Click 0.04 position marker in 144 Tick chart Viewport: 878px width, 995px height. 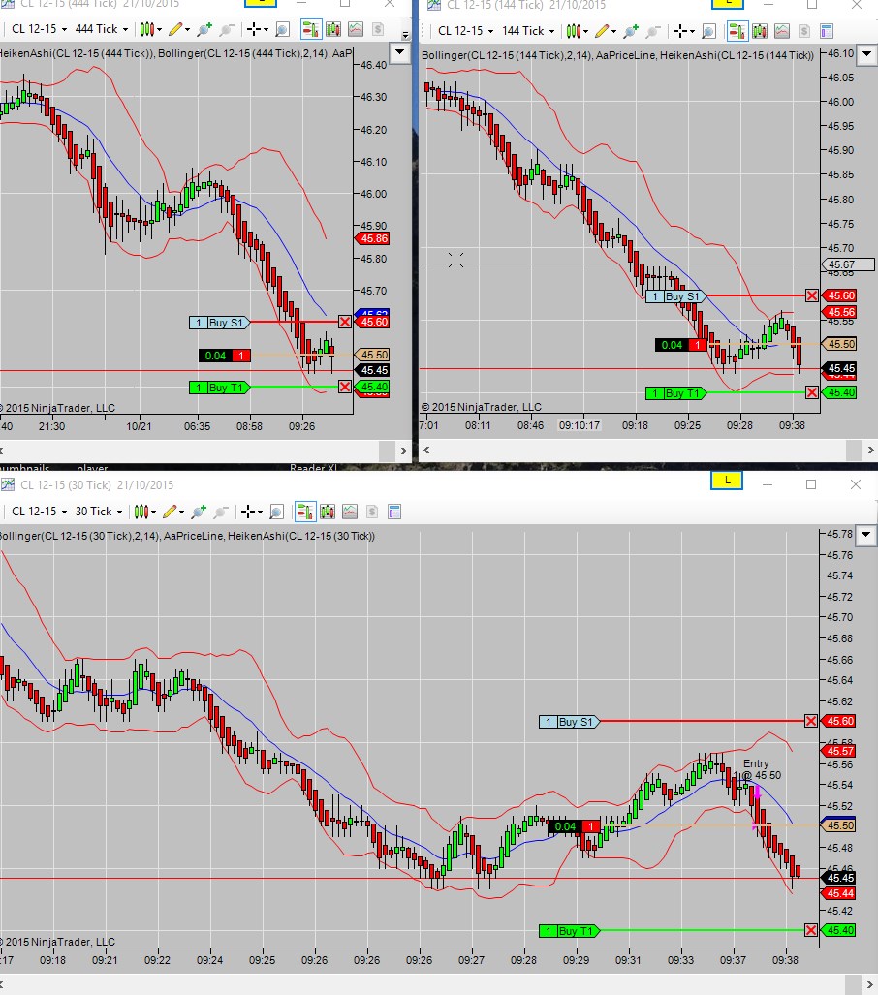tap(680, 345)
